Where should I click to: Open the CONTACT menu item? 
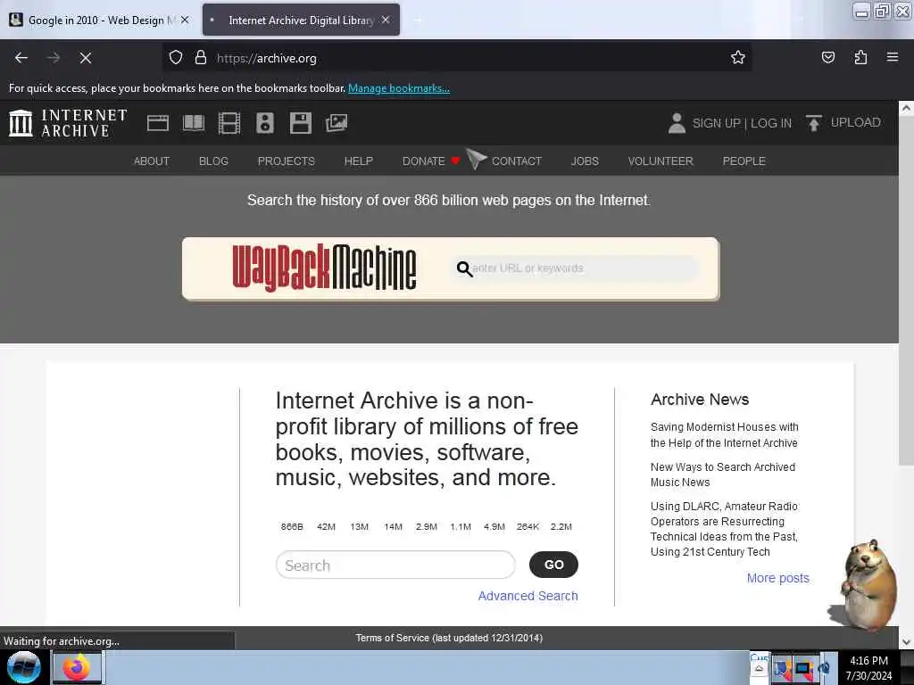point(517,161)
